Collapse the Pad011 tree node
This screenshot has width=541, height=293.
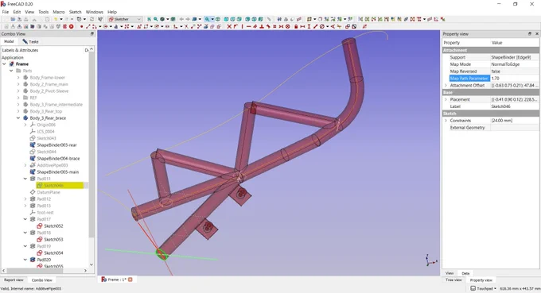coord(25,179)
